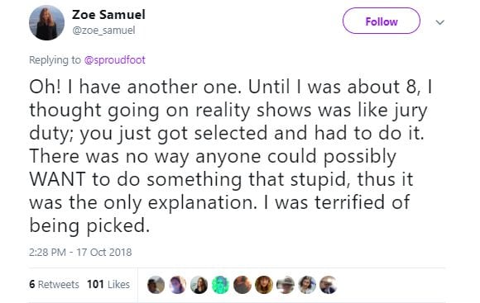Screen dimensions: 480x303
Task: Open the green illustrated liker avatar
Action: 221,285
